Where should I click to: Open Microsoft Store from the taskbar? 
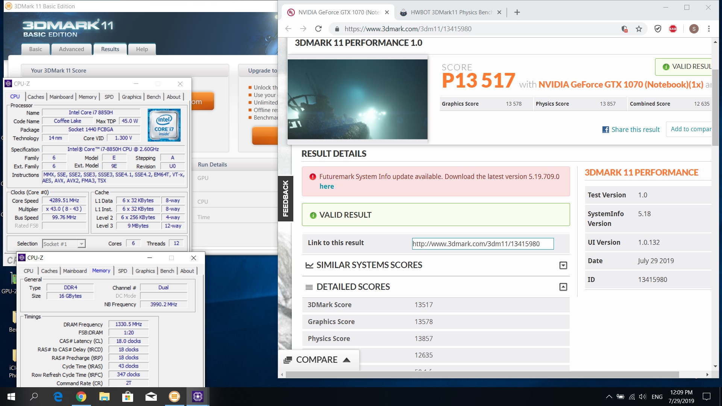[128, 397]
